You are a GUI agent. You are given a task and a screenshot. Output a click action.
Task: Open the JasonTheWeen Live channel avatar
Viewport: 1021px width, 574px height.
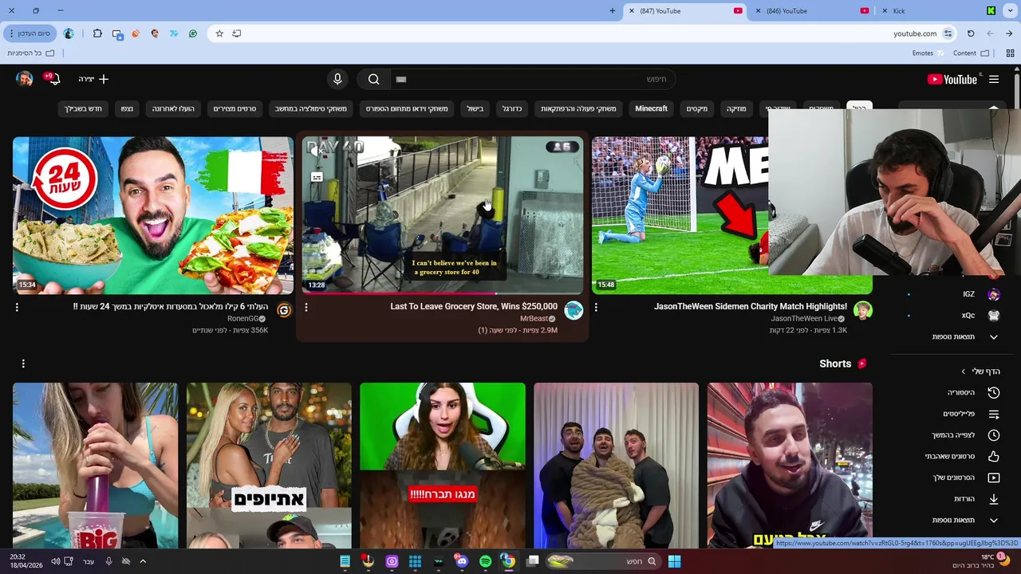click(x=863, y=311)
